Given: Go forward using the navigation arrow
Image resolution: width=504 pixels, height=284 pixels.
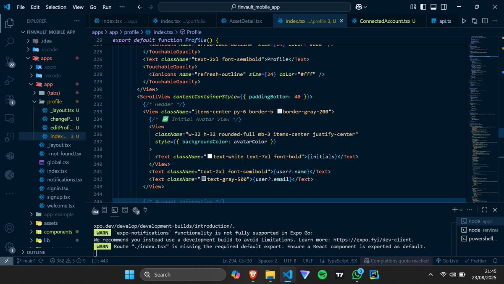Looking at the screenshot, I should 150,7.
